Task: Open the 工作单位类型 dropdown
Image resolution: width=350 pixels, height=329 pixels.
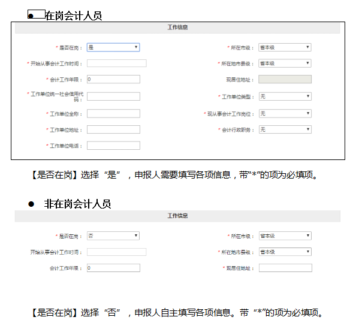Action: pos(285,96)
